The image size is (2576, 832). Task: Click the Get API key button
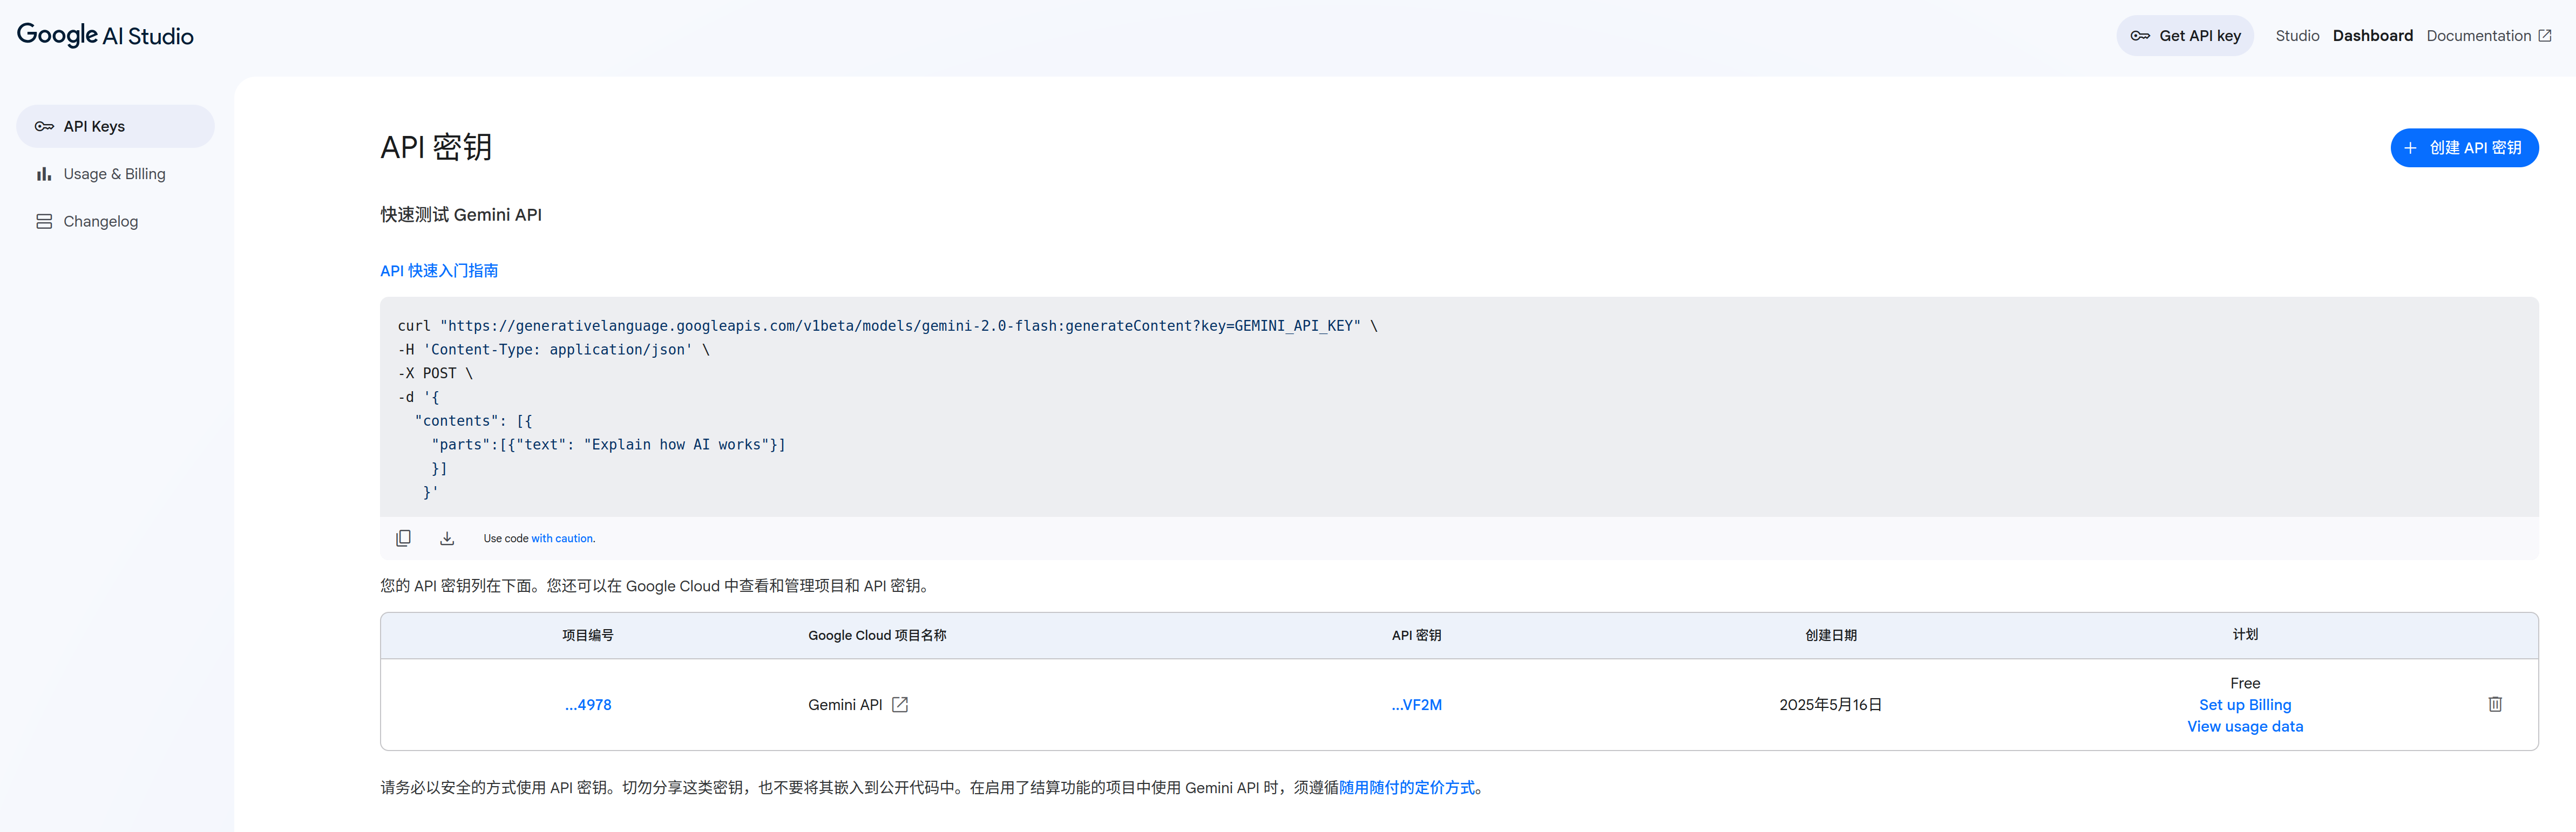click(2184, 36)
